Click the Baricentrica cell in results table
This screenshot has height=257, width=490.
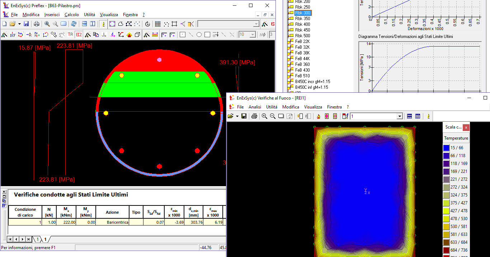pos(112,222)
